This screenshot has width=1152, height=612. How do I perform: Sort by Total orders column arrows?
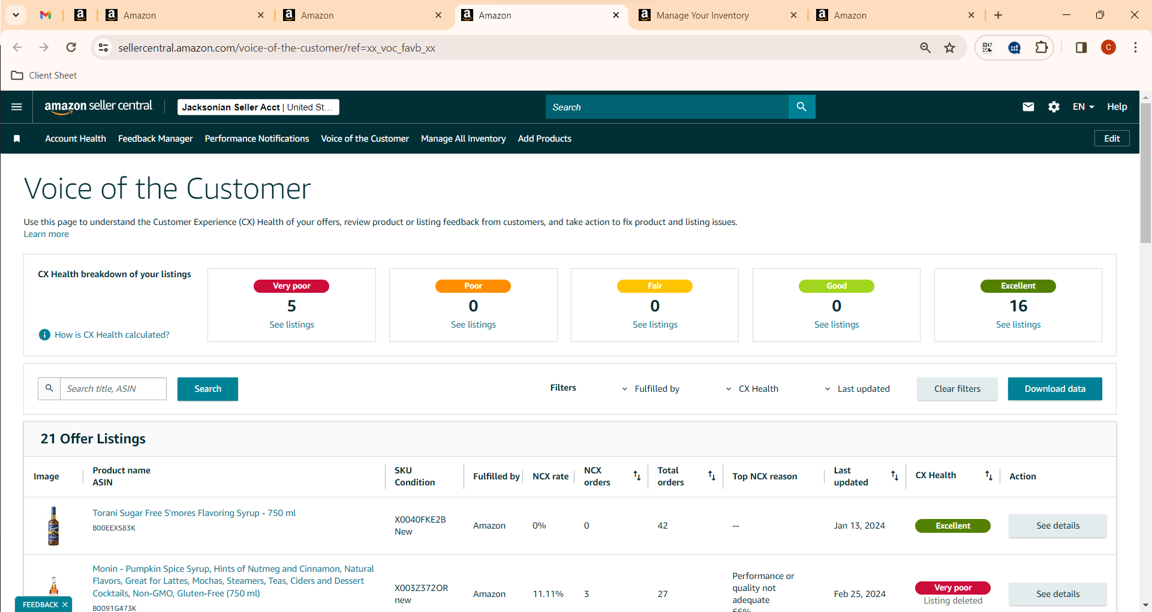712,476
